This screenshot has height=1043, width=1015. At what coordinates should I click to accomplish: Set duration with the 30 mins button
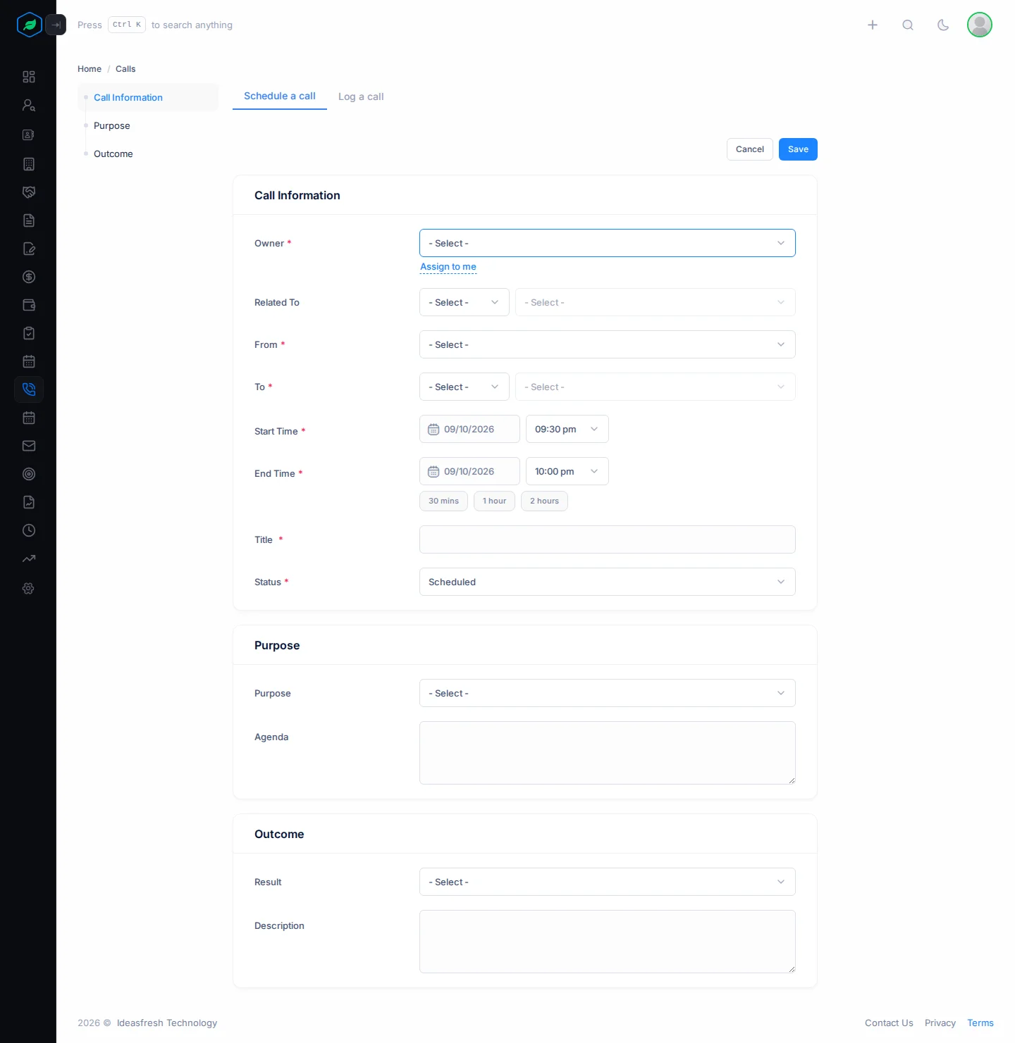[443, 501]
